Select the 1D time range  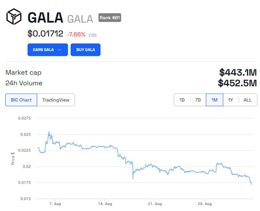coord(182,100)
